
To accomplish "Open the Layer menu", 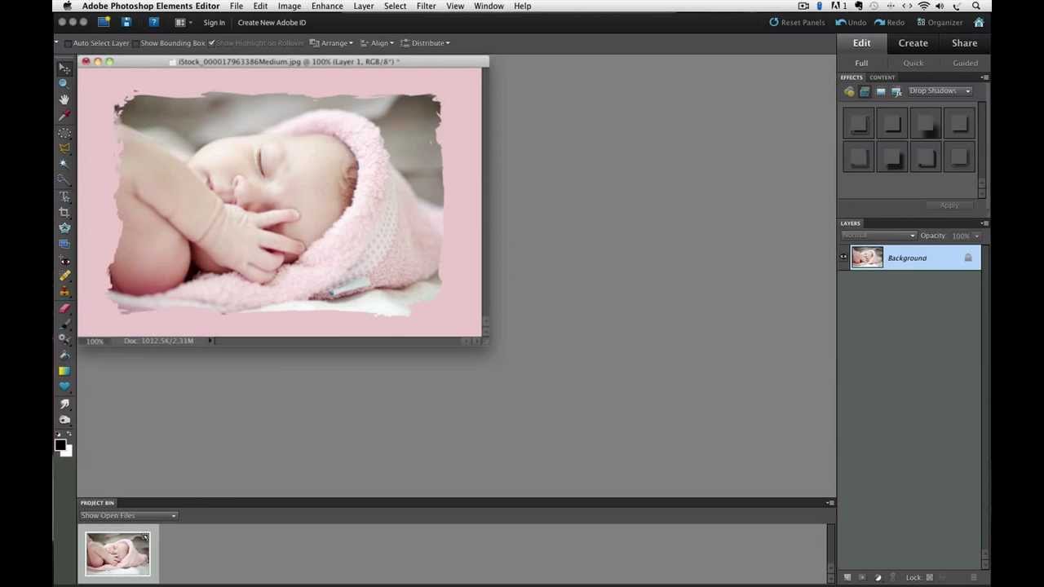I will click(364, 6).
